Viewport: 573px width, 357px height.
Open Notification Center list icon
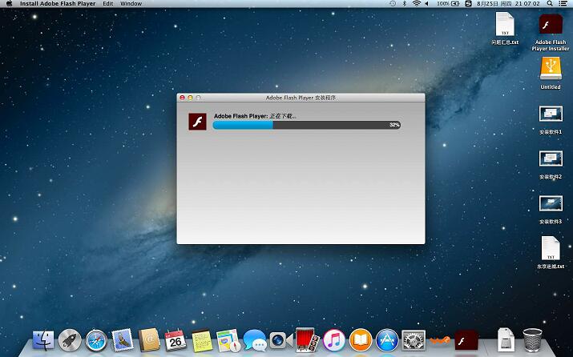(563, 4)
